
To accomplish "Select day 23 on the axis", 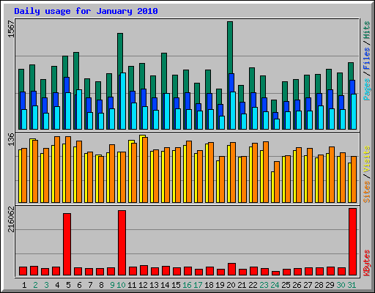I will (264, 285).
